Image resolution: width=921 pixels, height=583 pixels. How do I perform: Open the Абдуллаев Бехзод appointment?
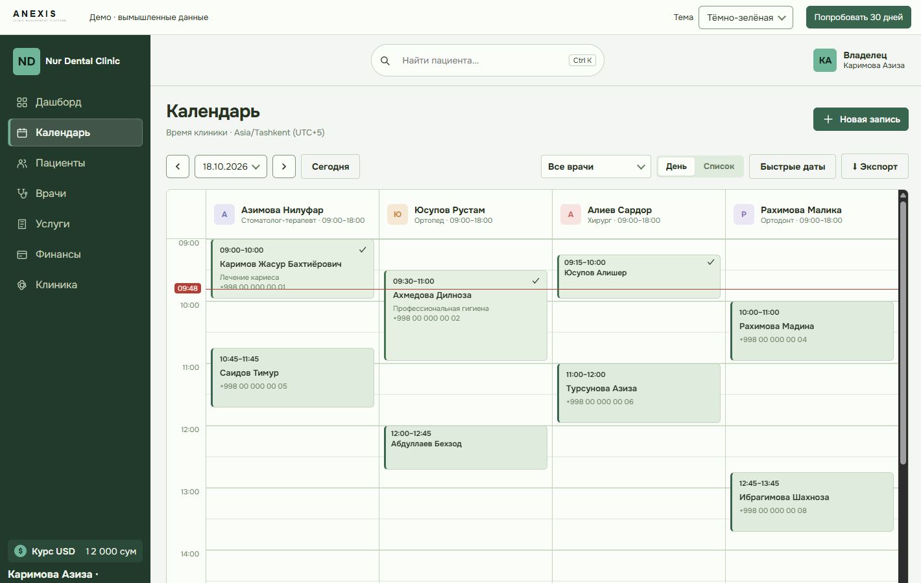click(466, 448)
